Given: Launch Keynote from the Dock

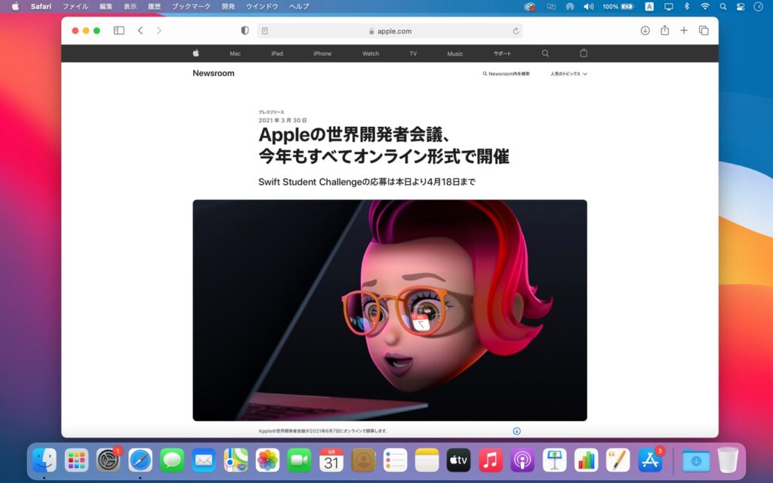Looking at the screenshot, I should 553,459.
